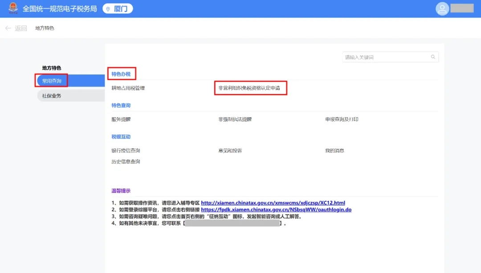Click the 特色办税 section heading
The width and height of the screenshot is (481, 273).
(x=121, y=74)
